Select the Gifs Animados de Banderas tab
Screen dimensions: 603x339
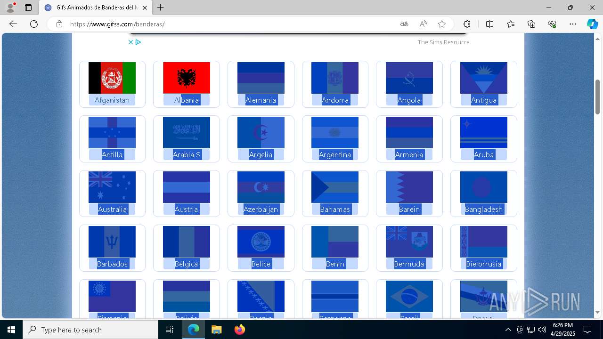click(x=96, y=8)
